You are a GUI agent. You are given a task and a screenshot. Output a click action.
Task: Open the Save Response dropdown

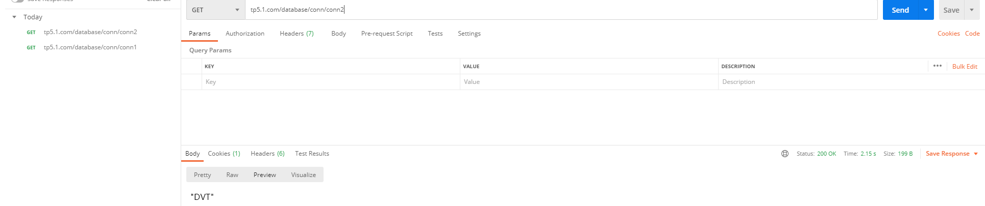(x=952, y=154)
